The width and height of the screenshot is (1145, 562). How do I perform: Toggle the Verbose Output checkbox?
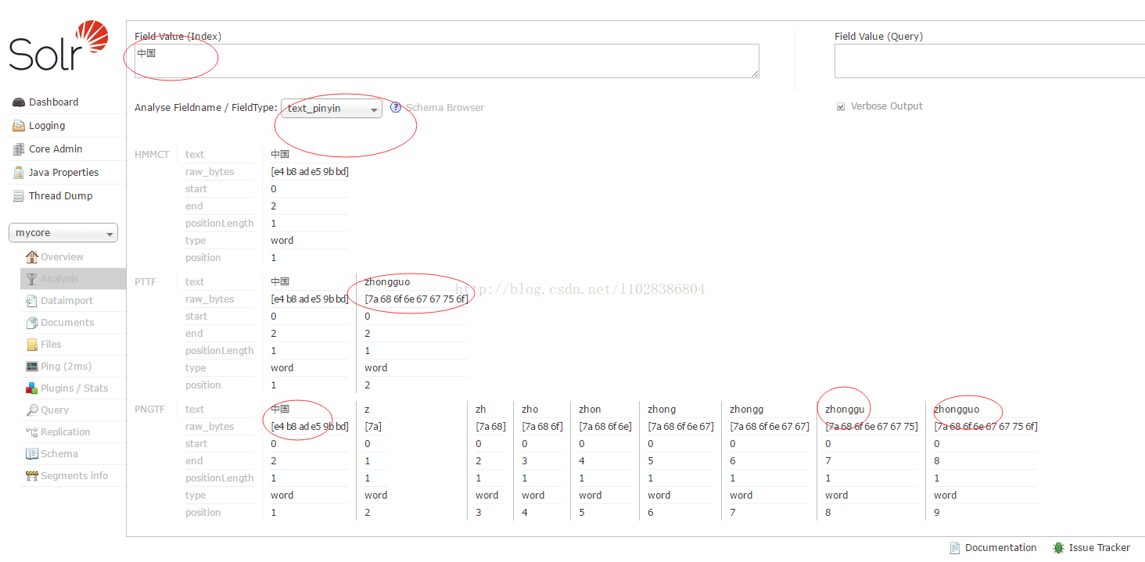click(x=841, y=106)
